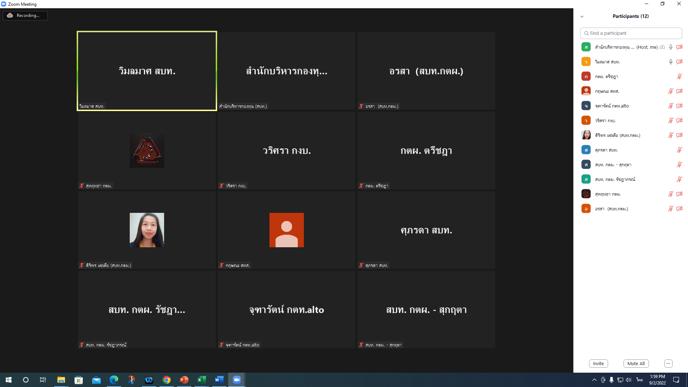Click muted mic icon for สุหฤทธา กตผ. in list
688x387 pixels.
click(670, 194)
